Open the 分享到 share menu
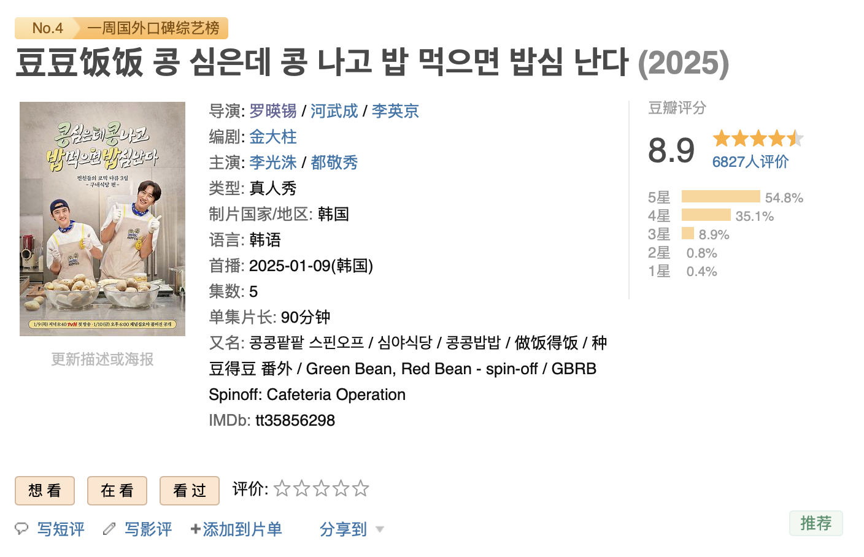Image resolution: width=864 pixels, height=557 pixels. point(343,529)
